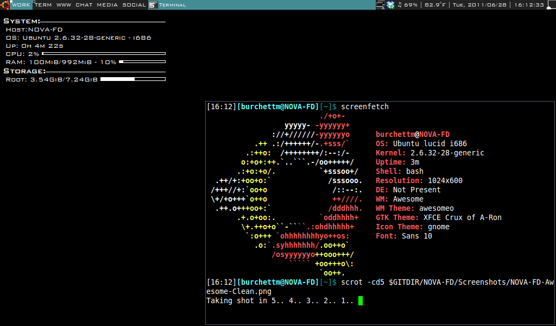Click the Shell: bash line
This screenshot has height=326, width=556.
400,171
